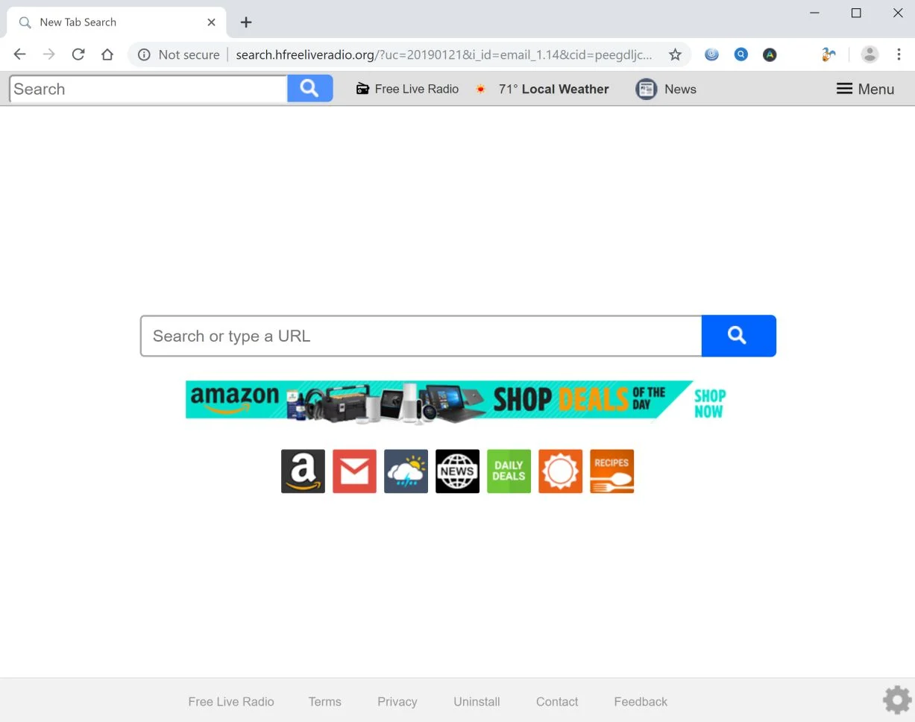Click the Amazon shortcut tile
The height and width of the screenshot is (722, 915).
click(303, 471)
